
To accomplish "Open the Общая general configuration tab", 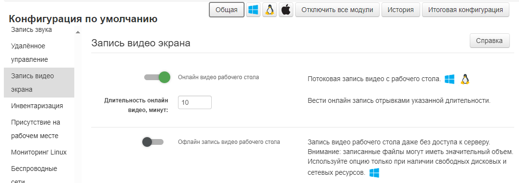I will click(227, 10).
